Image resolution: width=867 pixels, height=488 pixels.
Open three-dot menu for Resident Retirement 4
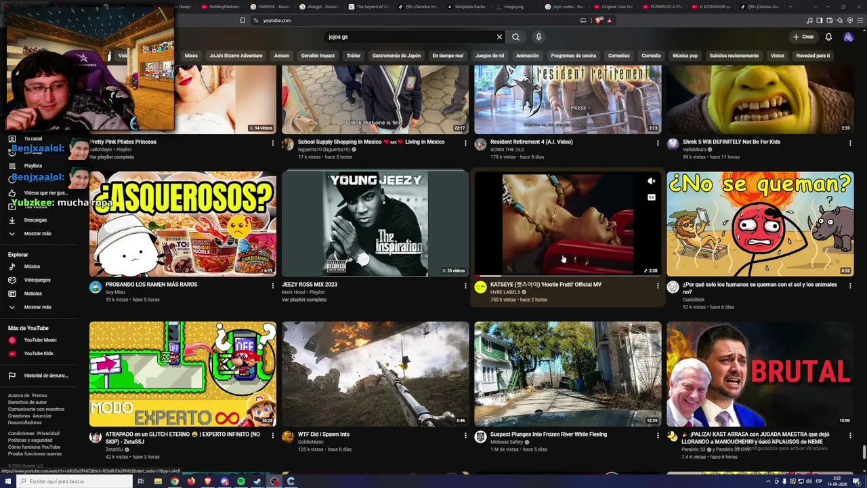(658, 143)
